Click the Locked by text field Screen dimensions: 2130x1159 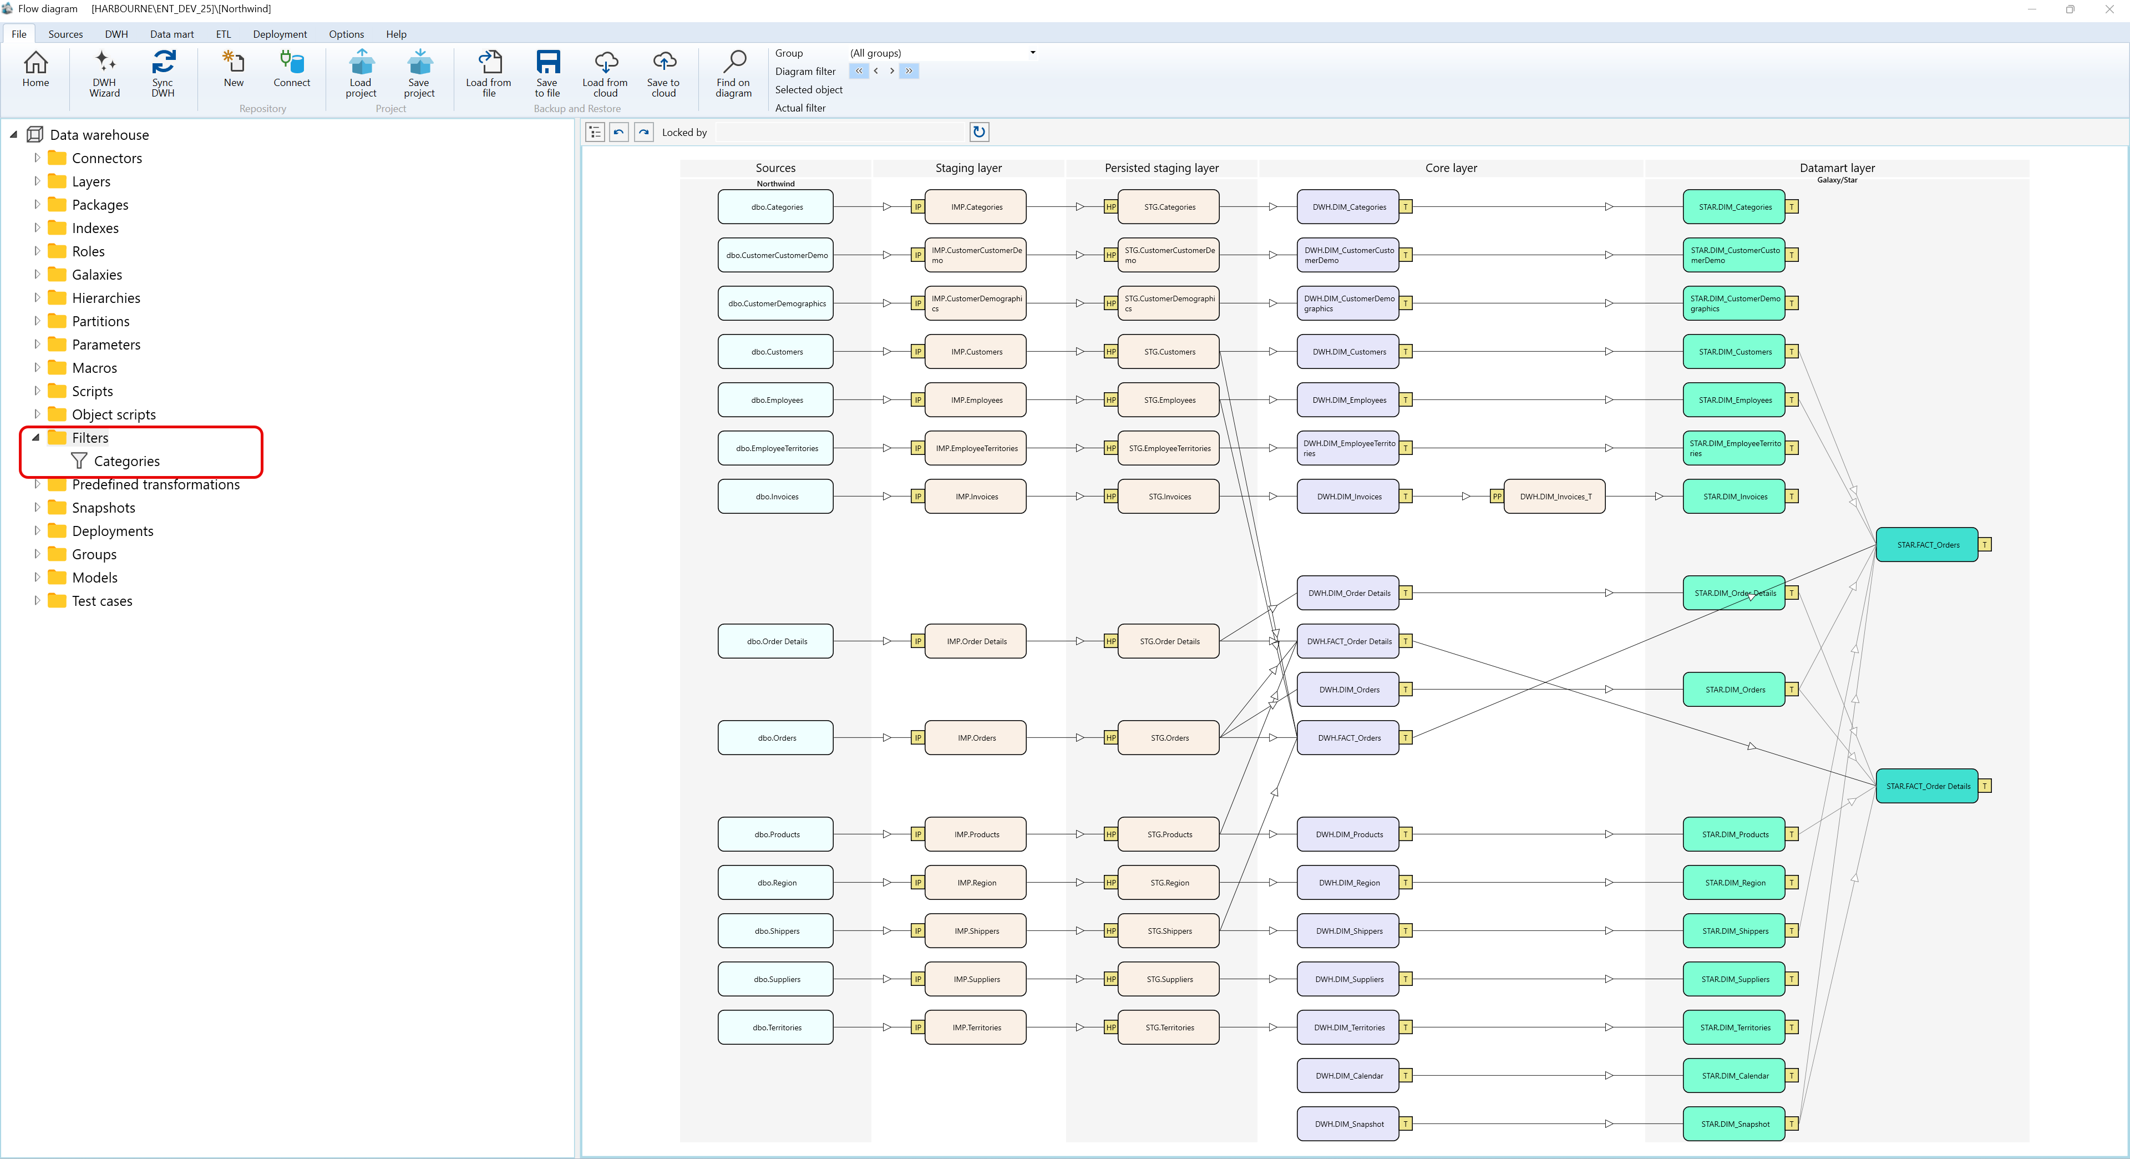click(x=842, y=133)
